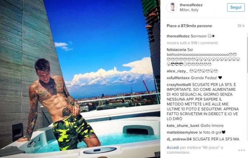The image size is (248, 158).
Task: Open dj_andrew.04 commenter profile
Action: (179, 139)
